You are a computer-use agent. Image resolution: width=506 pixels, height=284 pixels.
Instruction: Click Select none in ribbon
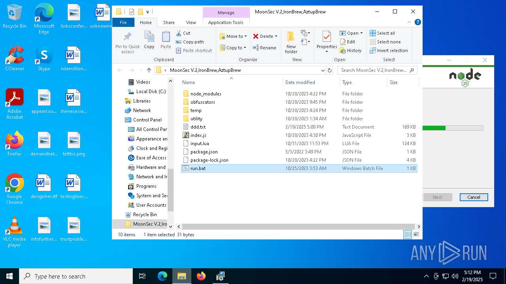click(385, 42)
